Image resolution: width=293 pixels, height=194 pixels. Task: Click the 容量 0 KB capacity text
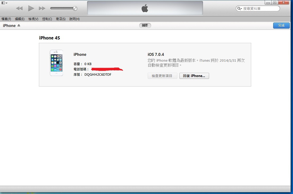click(x=83, y=64)
